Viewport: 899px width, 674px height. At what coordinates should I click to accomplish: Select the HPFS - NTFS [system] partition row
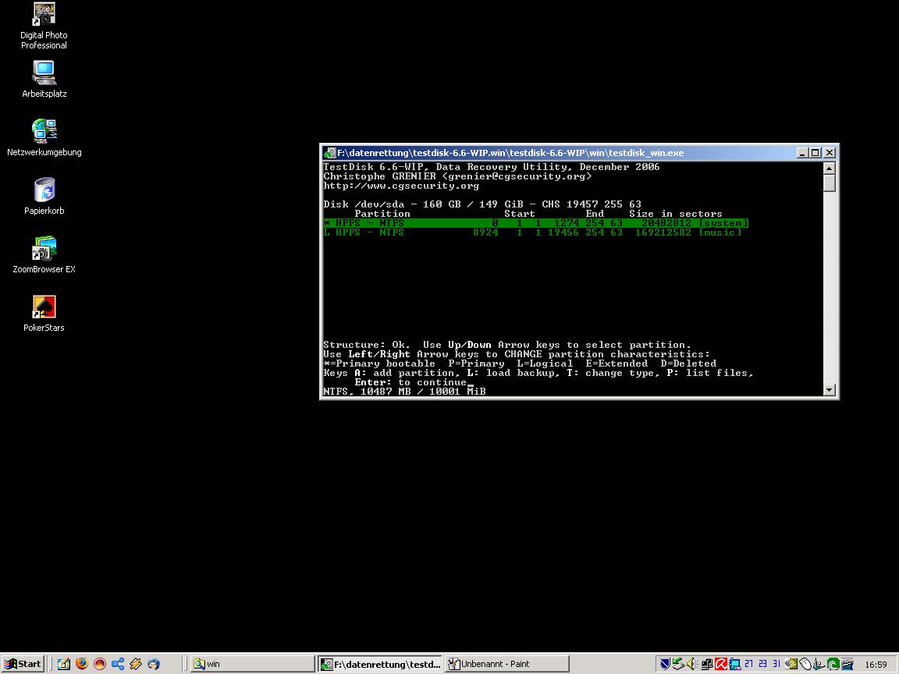(x=535, y=223)
